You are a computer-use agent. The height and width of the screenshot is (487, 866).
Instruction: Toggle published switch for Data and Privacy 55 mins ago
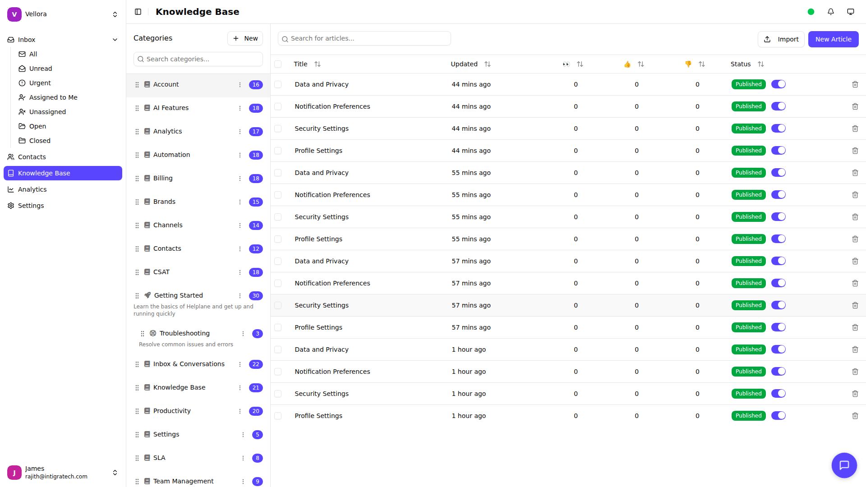point(778,173)
